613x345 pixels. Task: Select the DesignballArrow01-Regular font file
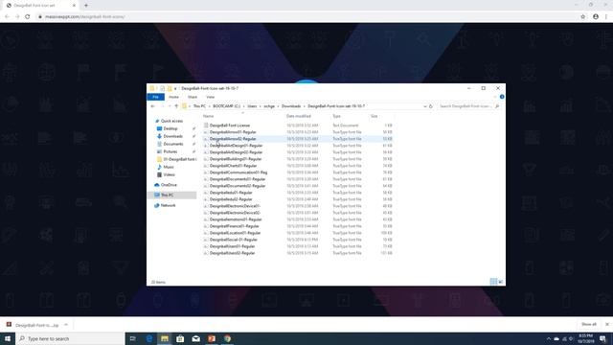point(233,132)
